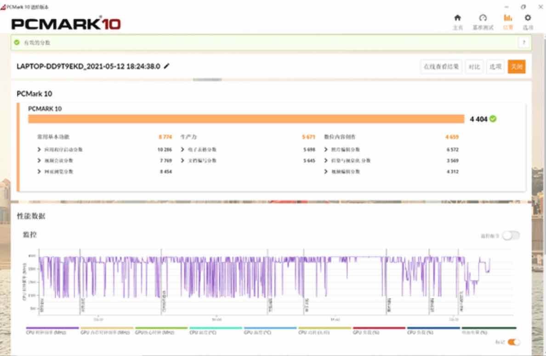Click the orange PCMARK 10 score bar

click(x=246, y=119)
